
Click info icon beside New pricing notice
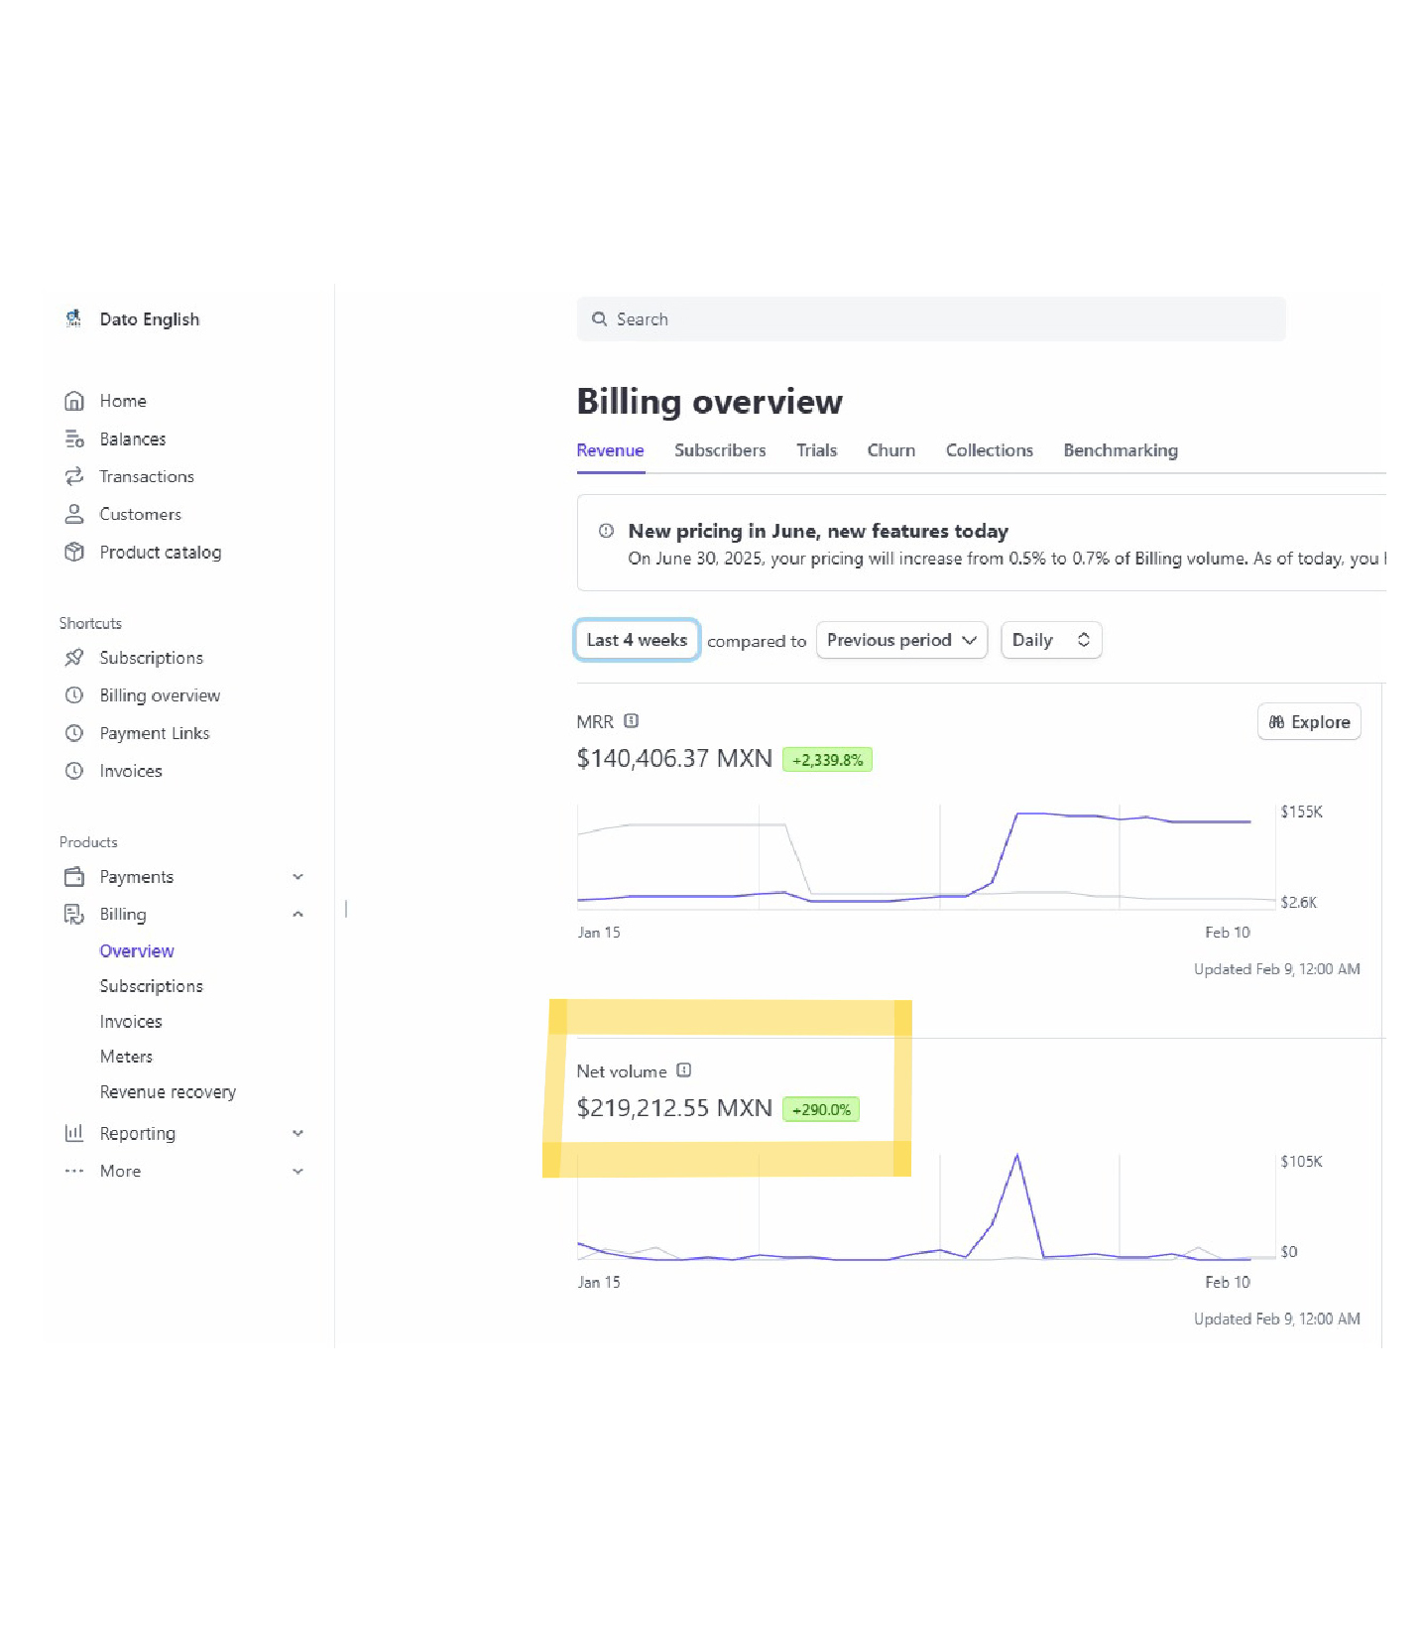606,531
